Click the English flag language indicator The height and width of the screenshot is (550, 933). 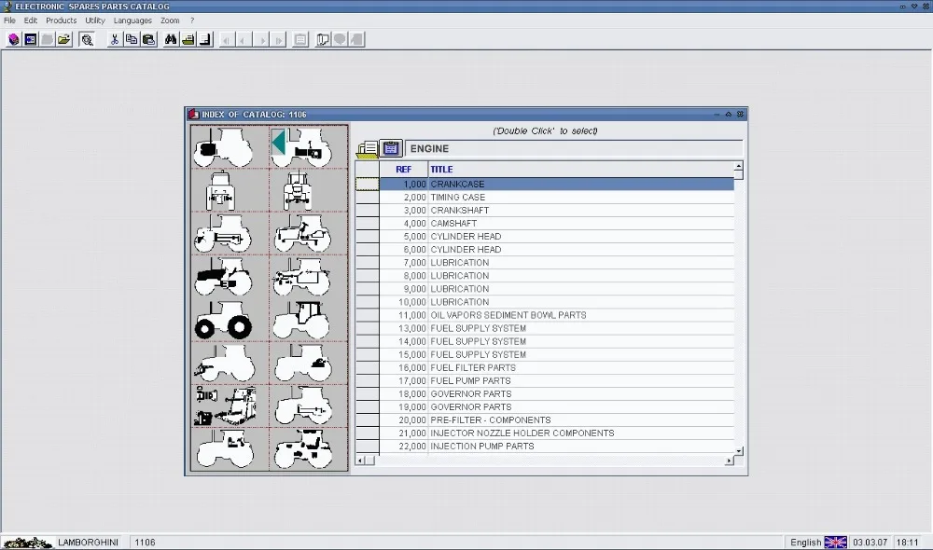tap(835, 543)
